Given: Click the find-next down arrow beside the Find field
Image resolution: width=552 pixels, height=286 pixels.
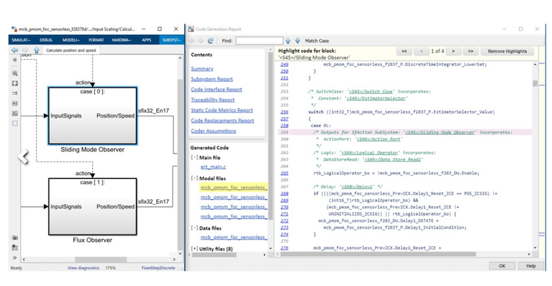Looking at the screenshot, I should pos(297,41).
